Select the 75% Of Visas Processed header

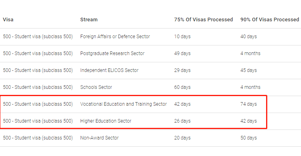click(203, 19)
